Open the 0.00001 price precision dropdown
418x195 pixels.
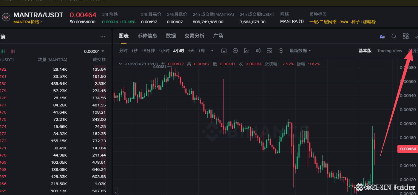(94, 51)
